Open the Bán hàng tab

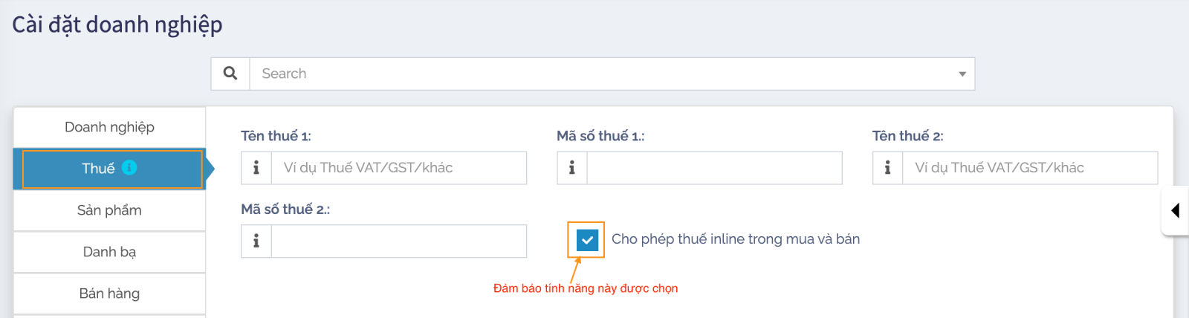tap(109, 293)
